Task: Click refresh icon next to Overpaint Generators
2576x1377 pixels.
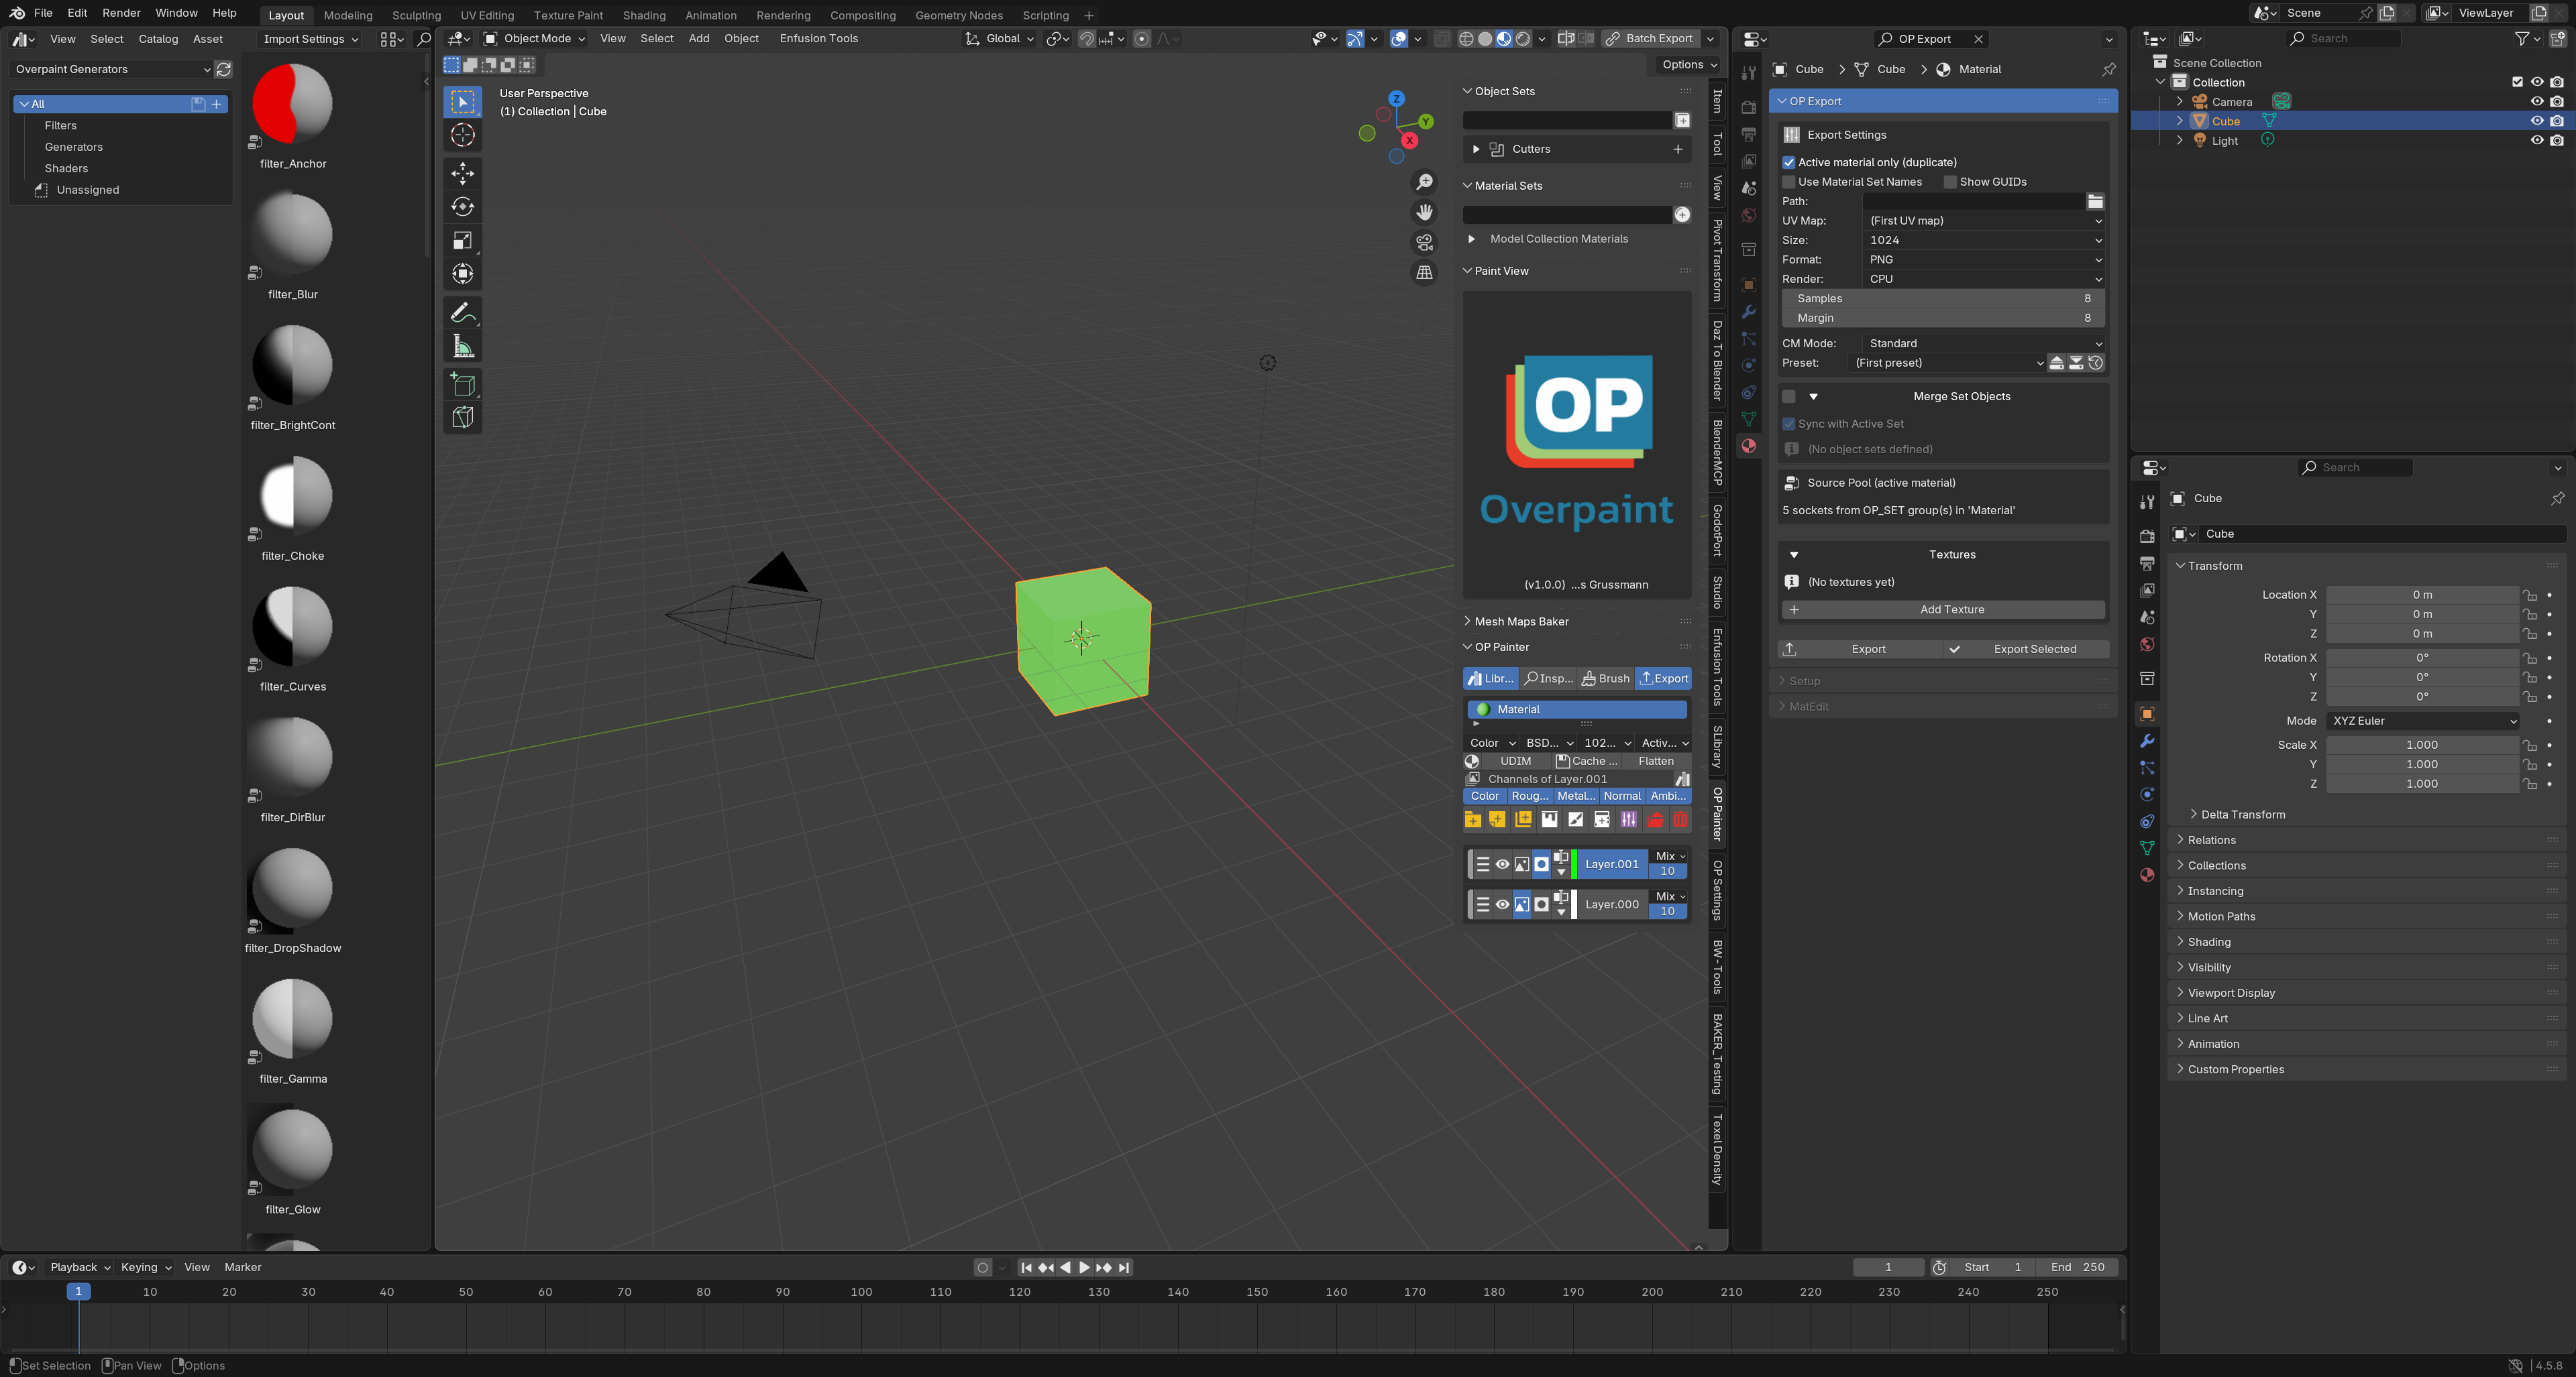Action: (224, 69)
